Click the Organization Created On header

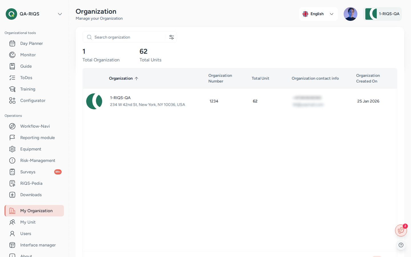pos(368,78)
